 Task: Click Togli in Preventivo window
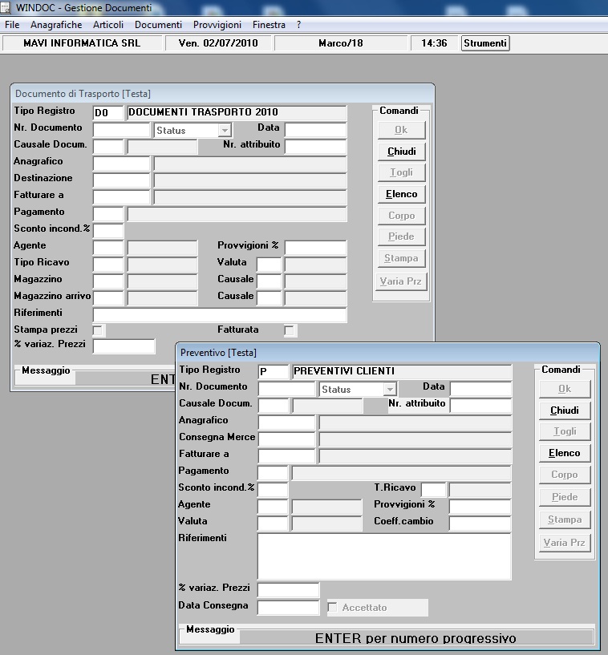coord(565,431)
